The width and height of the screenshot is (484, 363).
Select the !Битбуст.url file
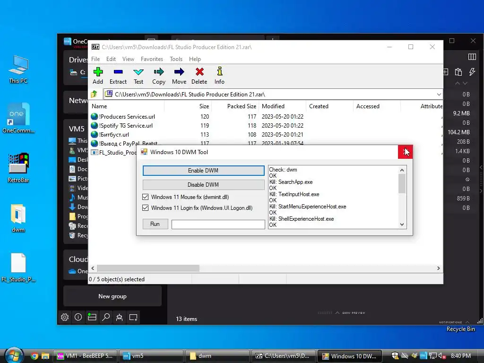tap(114, 135)
